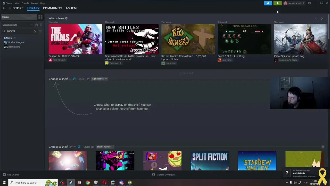Screen dimensions: 330x186
Task: Click the wallet balance next to ashem
Action: pyautogui.click(x=301, y=3)
